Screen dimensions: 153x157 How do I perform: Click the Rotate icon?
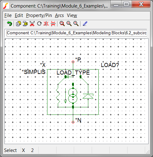tap(39, 24)
